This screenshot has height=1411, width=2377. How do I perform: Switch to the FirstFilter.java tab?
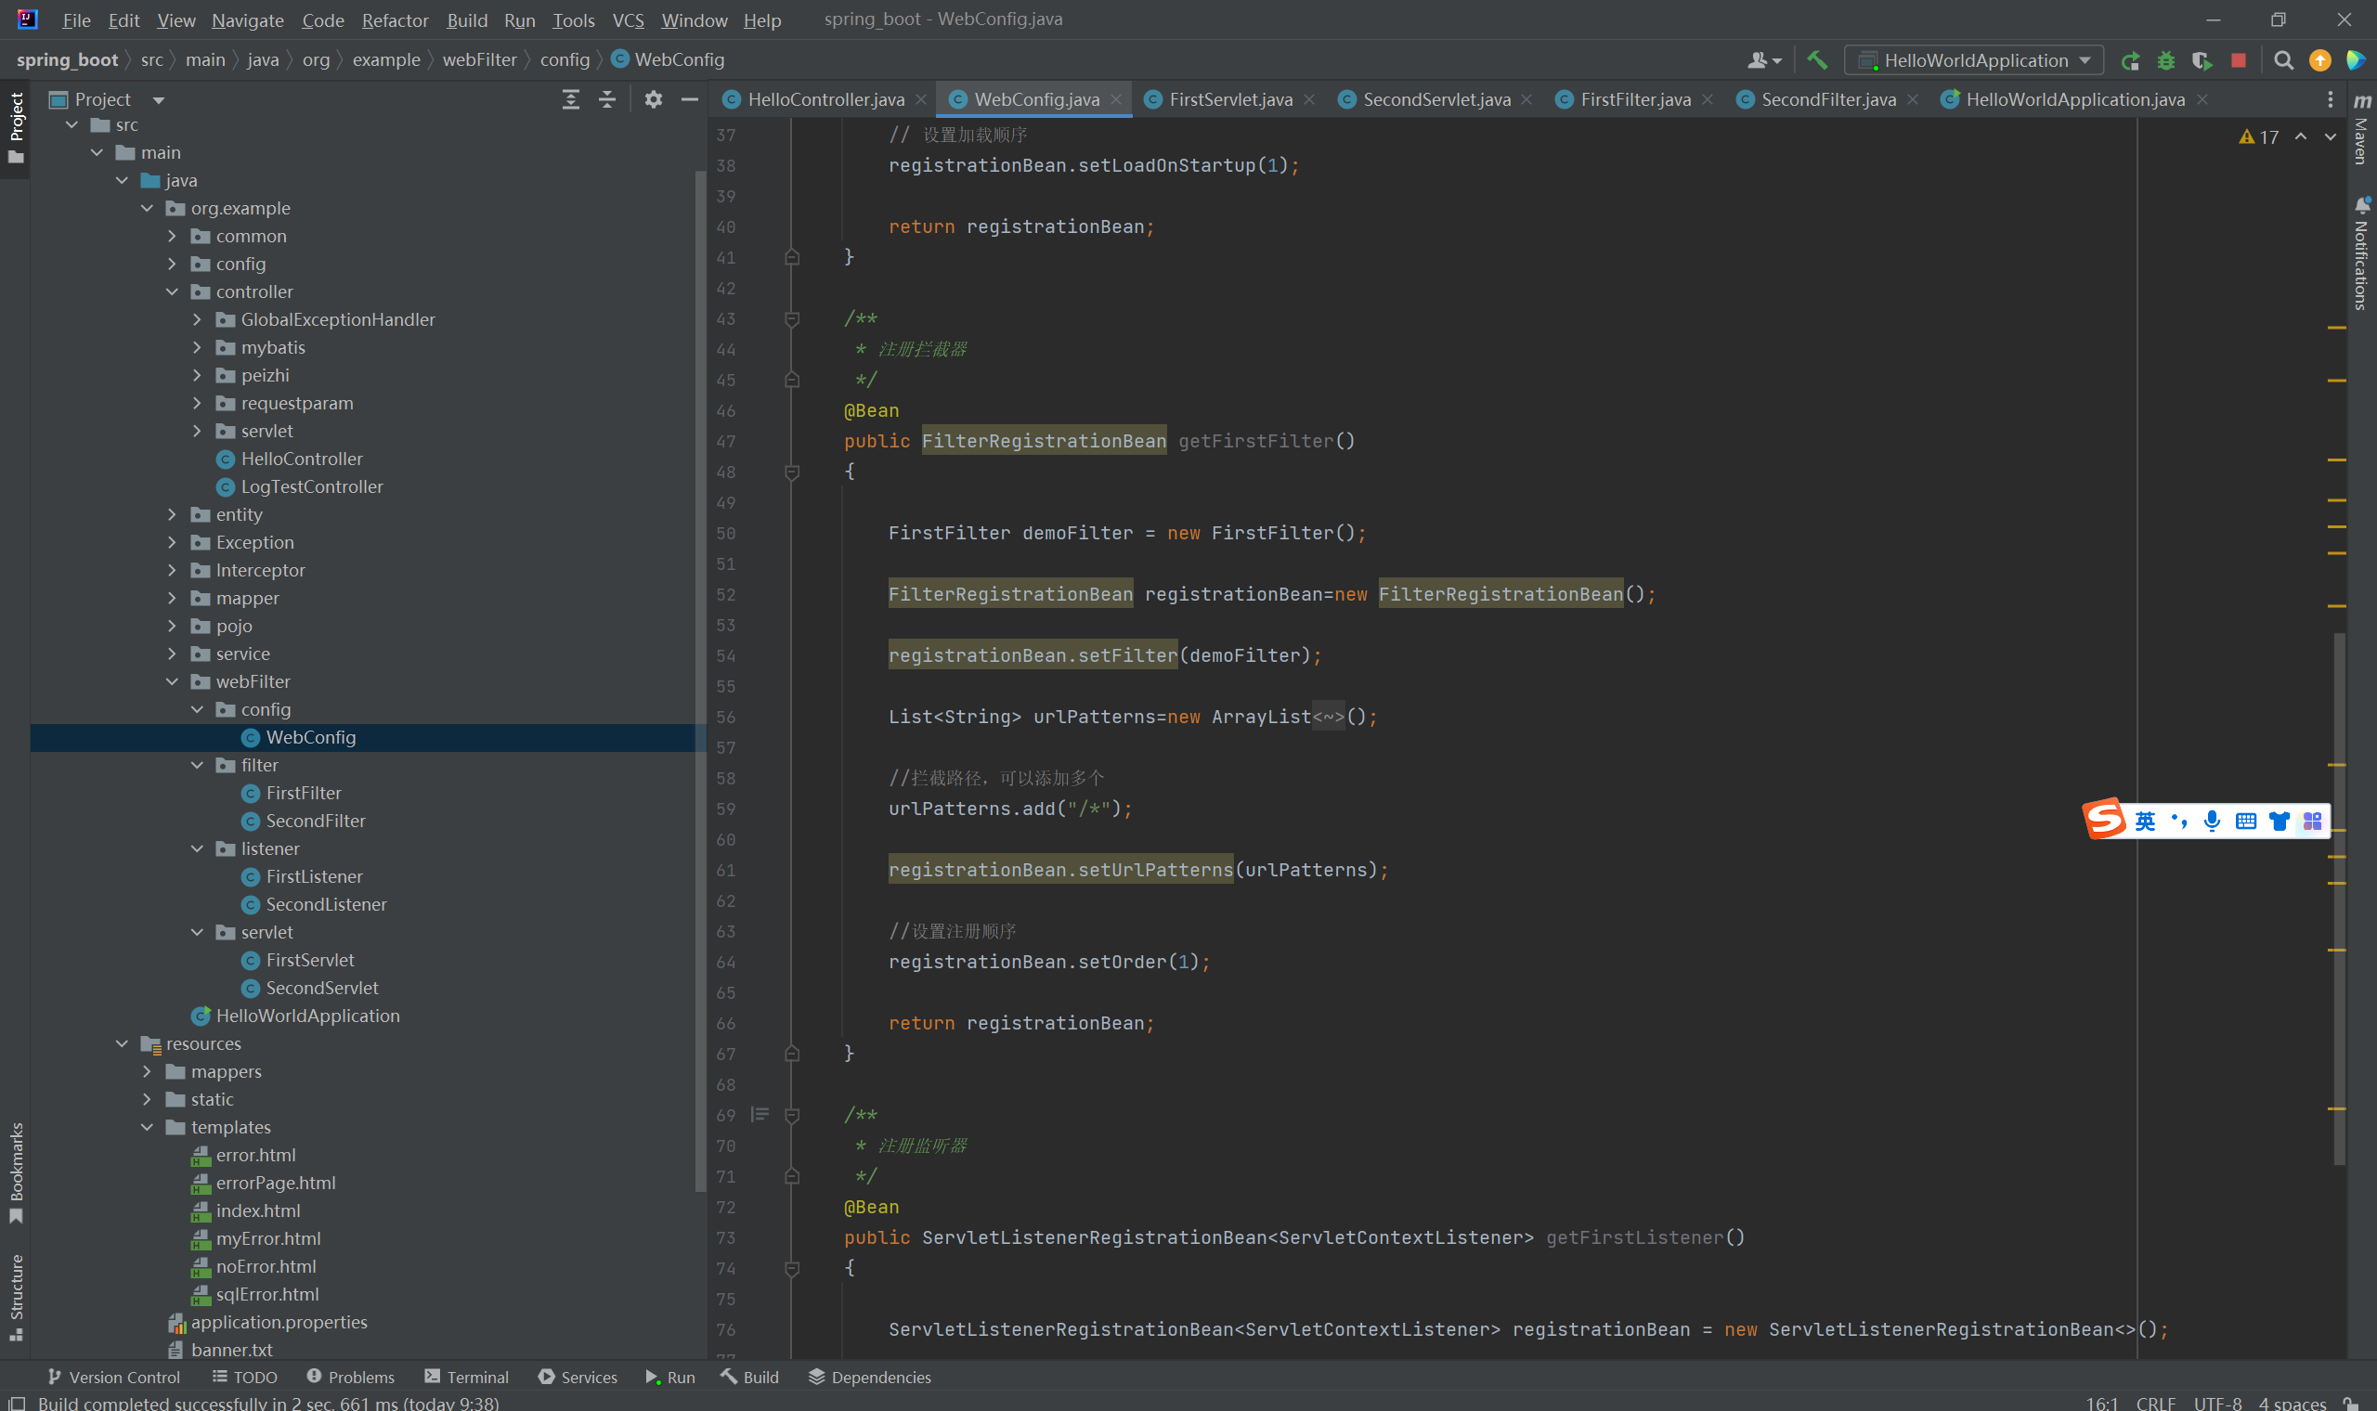(1634, 99)
